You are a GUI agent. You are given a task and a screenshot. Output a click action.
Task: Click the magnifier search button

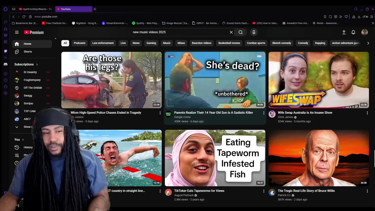tap(241, 32)
